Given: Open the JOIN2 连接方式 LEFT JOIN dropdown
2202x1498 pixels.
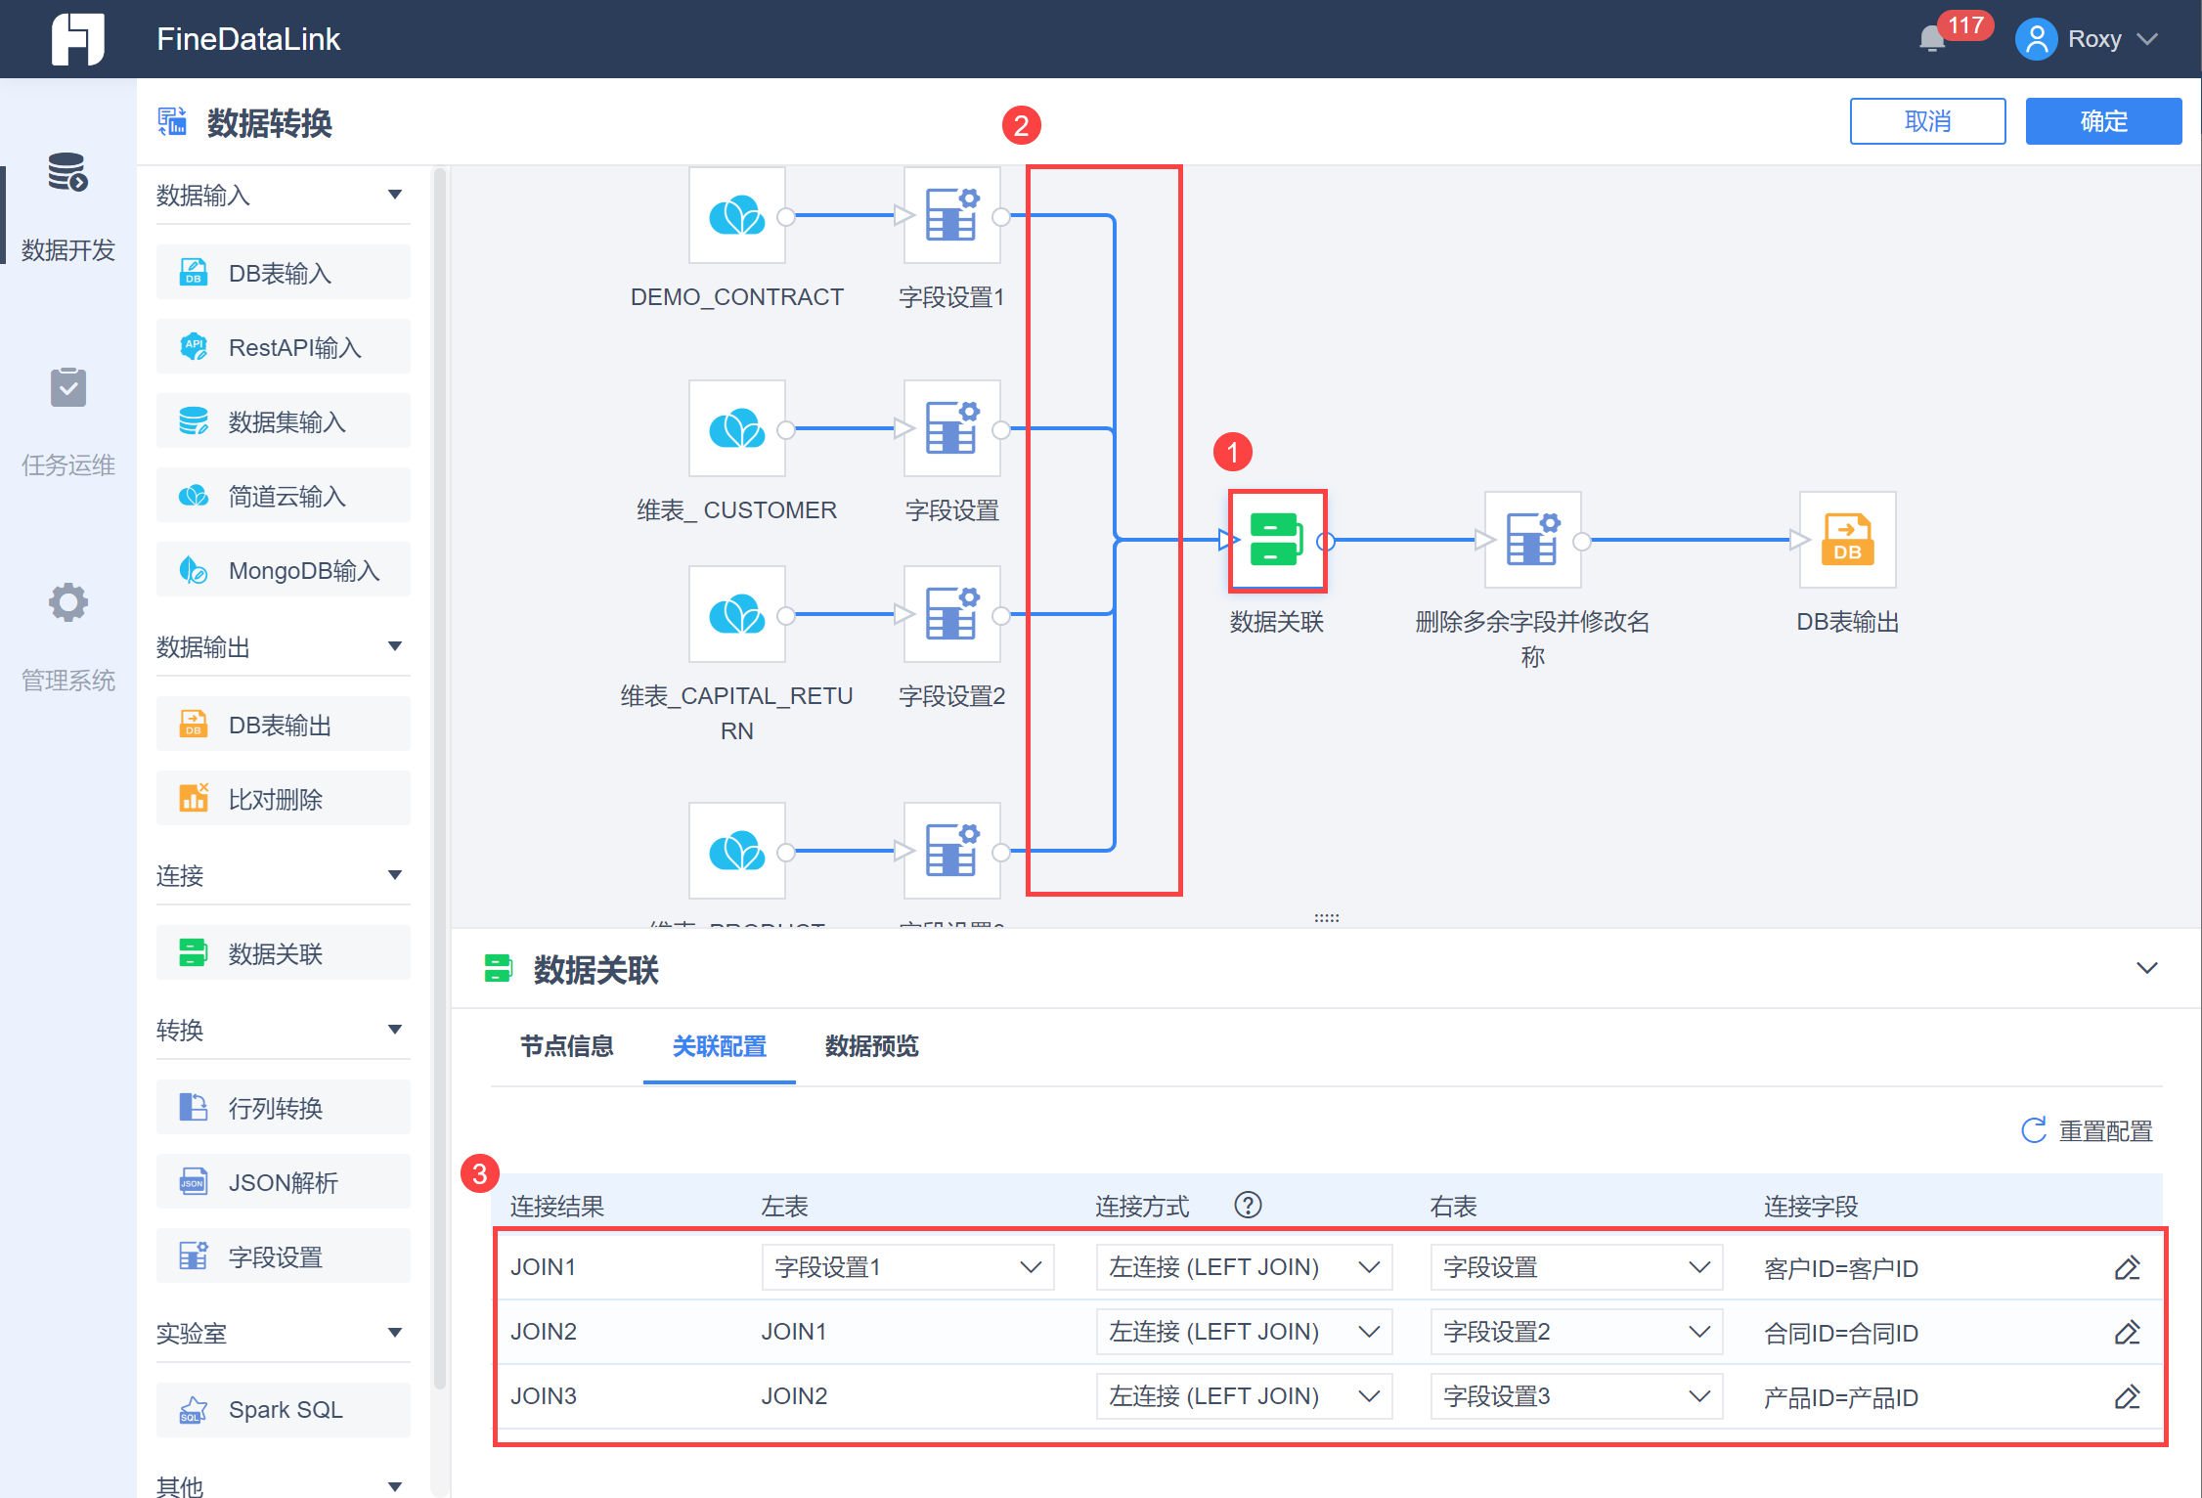Looking at the screenshot, I should [1243, 1332].
